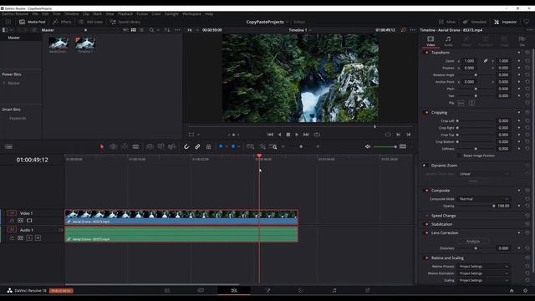This screenshot has height=301, width=535.
Task: Stop playback in the viewer
Action: tap(288, 135)
